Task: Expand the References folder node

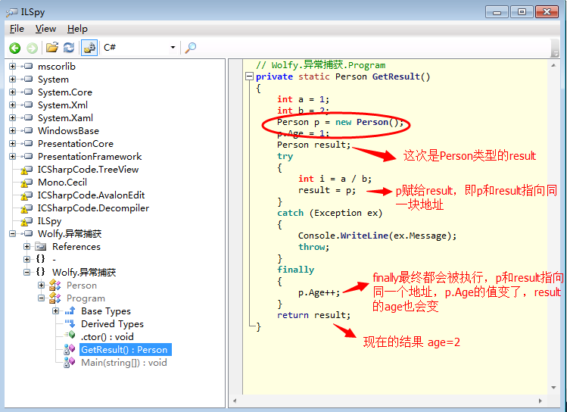Action: pyautogui.click(x=26, y=247)
